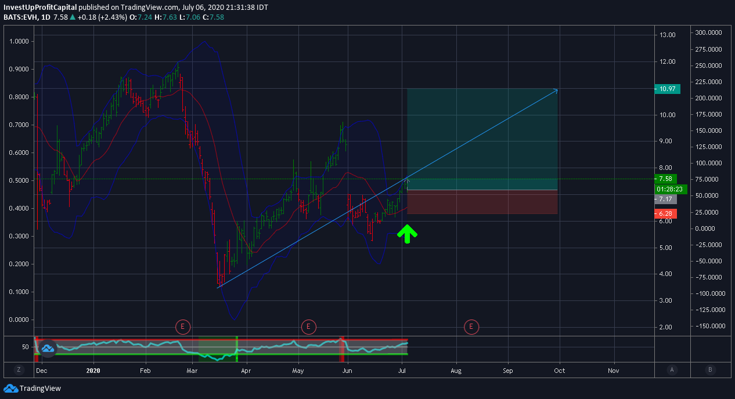The image size is (735, 399).
Task: Click the cloud icon in oscillator pane
Action: (x=48, y=348)
